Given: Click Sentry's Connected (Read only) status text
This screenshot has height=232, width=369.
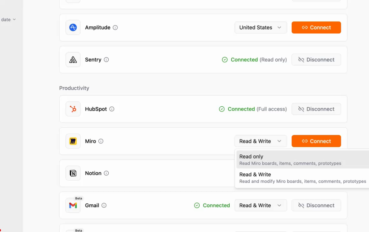Looking at the screenshot, I should pyautogui.click(x=259, y=60).
